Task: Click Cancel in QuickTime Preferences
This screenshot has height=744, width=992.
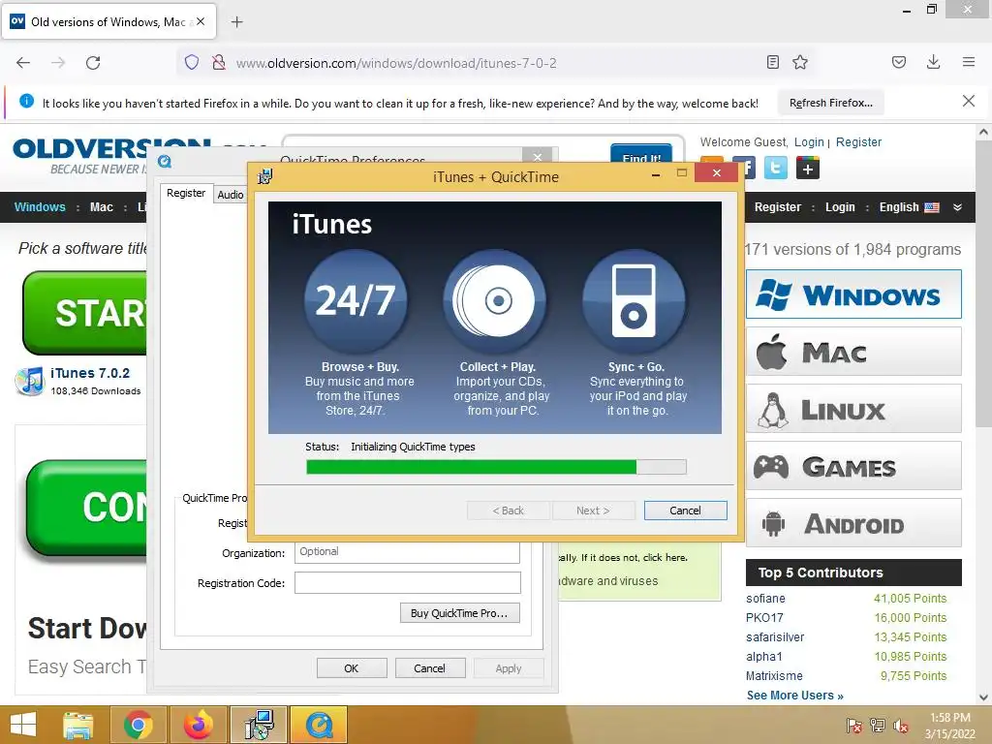Action: pyautogui.click(x=429, y=668)
